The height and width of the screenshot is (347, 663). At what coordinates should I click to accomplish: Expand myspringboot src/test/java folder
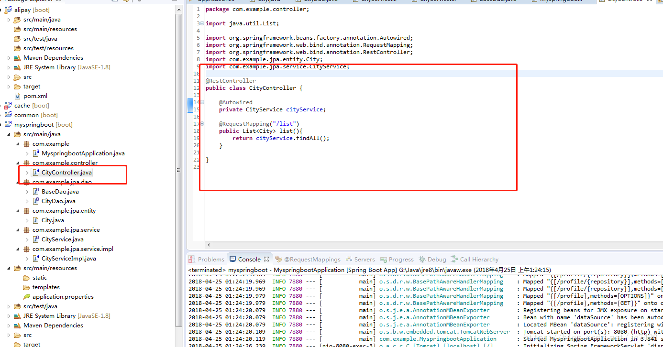coord(9,306)
